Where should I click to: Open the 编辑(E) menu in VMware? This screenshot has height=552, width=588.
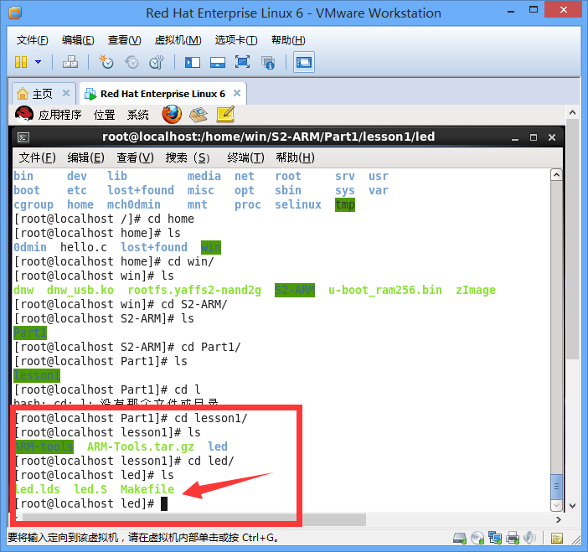tap(78, 39)
